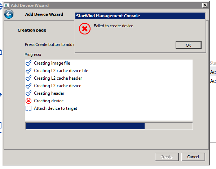Click checkmark next to Creating L2 cache header
The image size is (216, 169).
(28, 78)
